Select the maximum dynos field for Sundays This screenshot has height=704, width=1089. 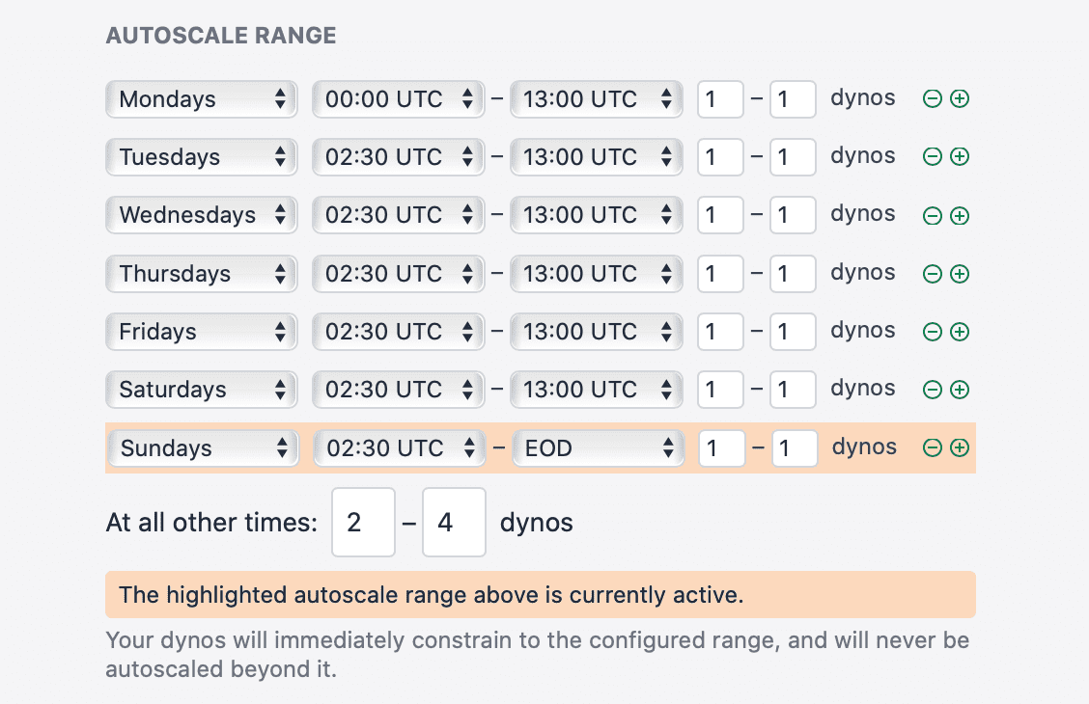coord(793,447)
